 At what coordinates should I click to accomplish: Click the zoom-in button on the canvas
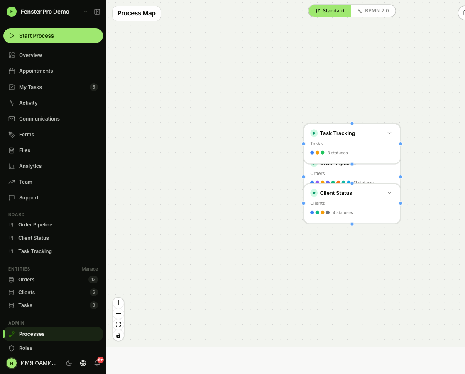(118, 303)
